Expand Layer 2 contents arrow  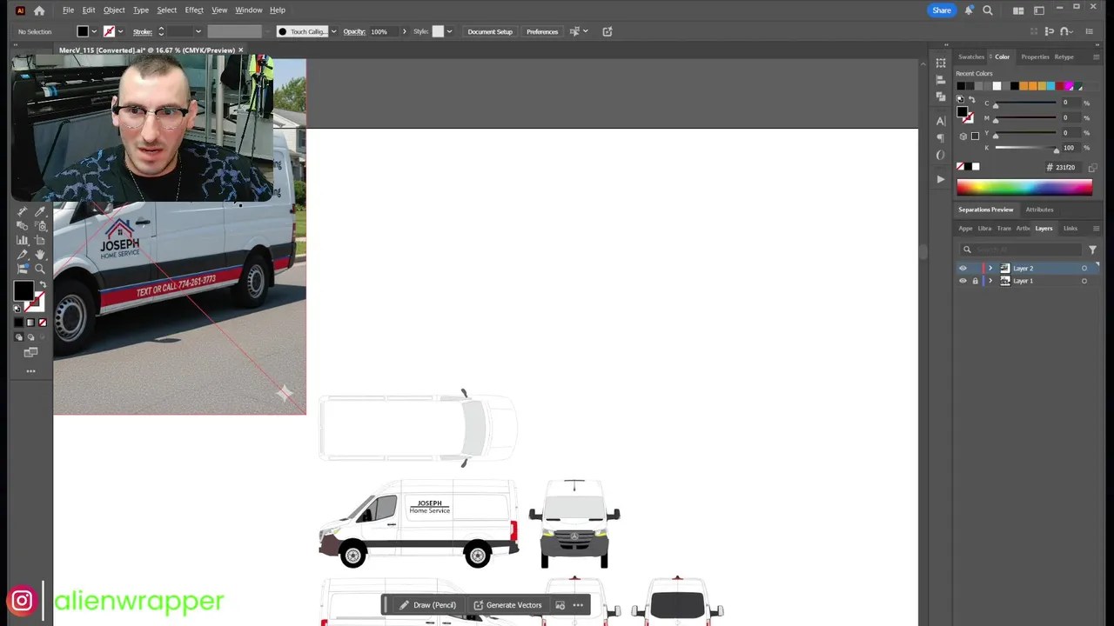point(990,268)
